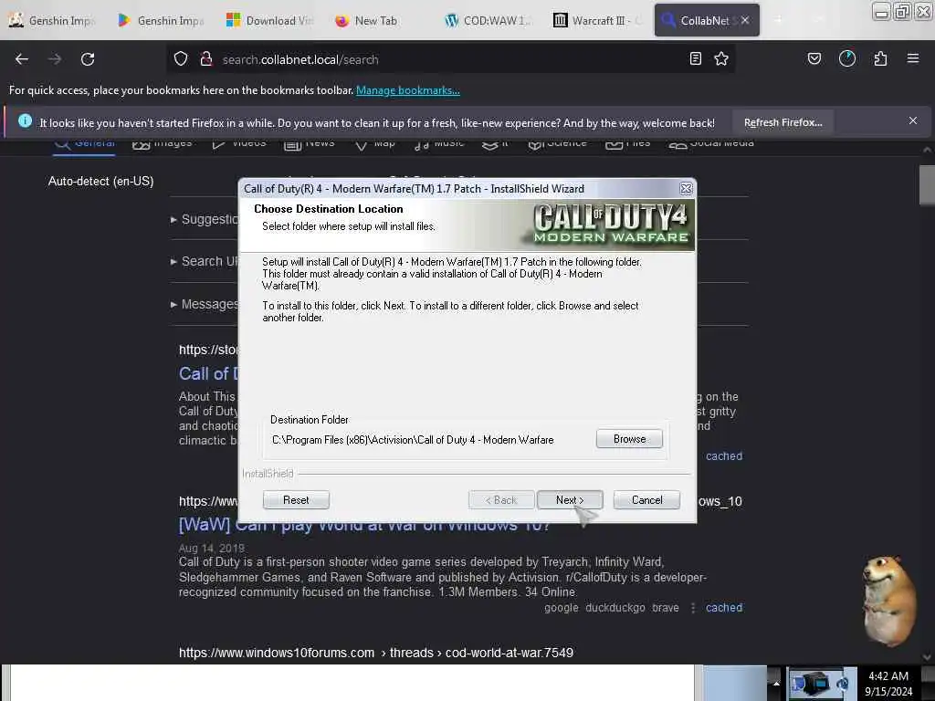Select the Music search category
Viewport: 935px width, 701px height.
pos(439,144)
